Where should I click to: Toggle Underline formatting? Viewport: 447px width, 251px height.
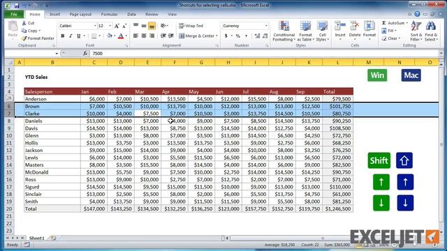(x=78, y=36)
